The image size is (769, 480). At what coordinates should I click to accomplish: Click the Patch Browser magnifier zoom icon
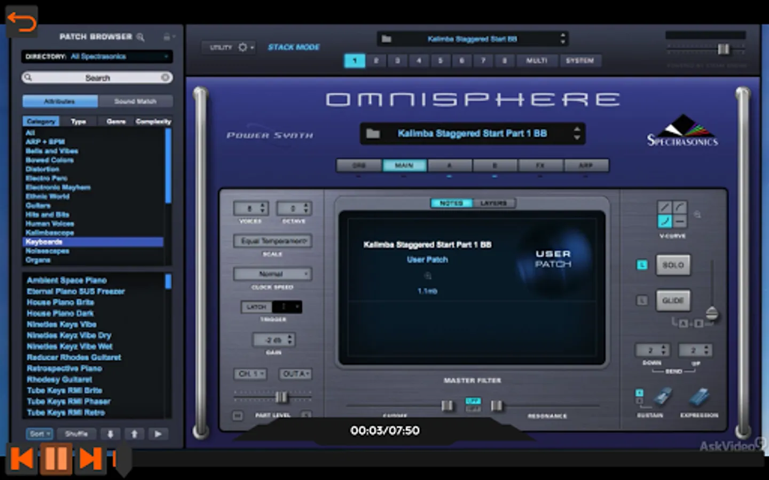pyautogui.click(x=140, y=37)
